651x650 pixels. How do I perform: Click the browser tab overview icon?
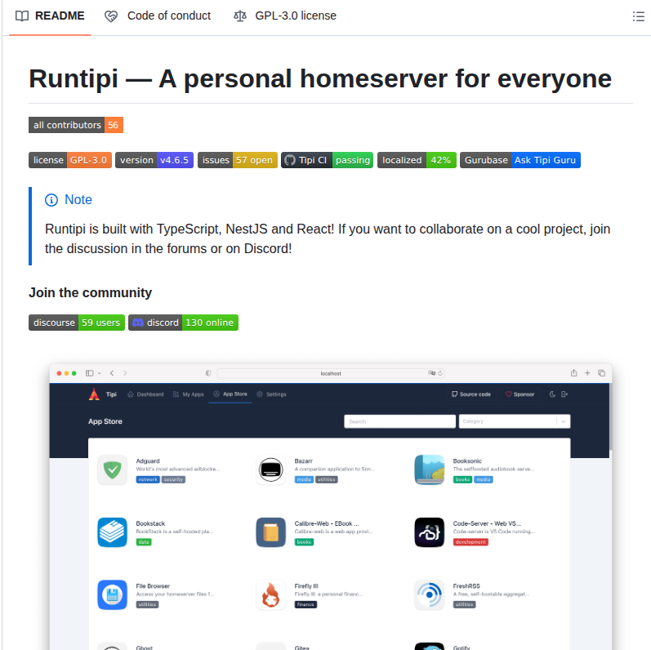pos(601,373)
